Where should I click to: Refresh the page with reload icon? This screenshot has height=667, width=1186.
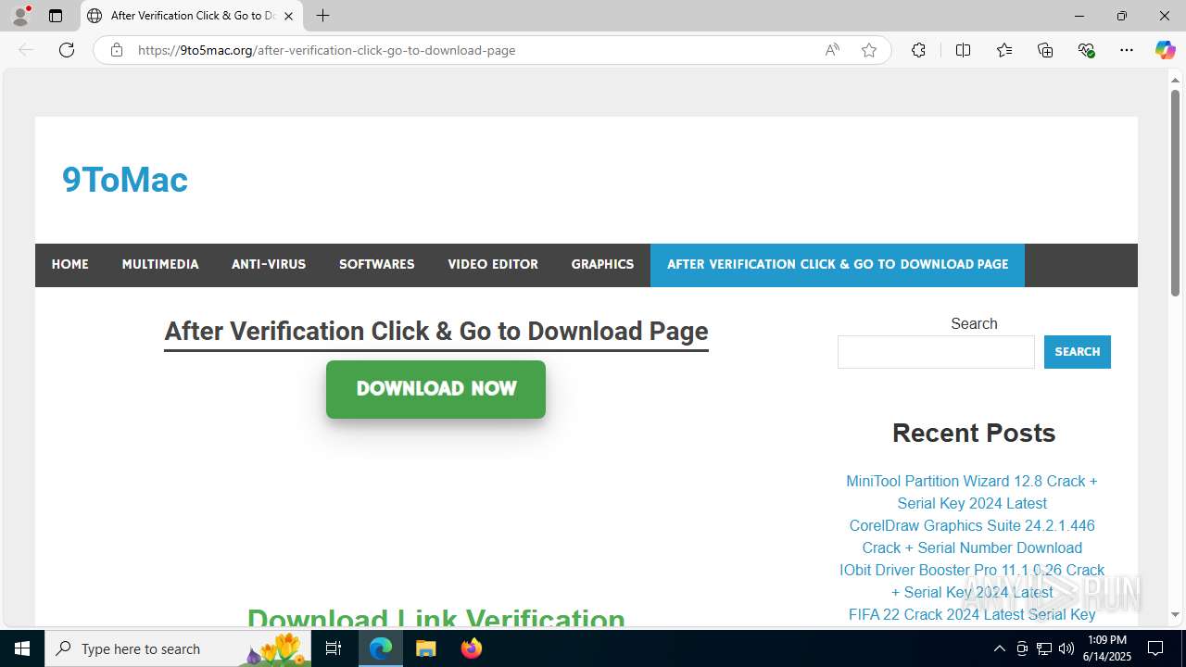[67, 50]
